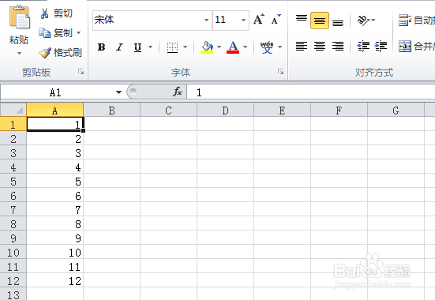Image resolution: width=435 pixels, height=300 pixels.
Task: Open the font size 11 dropdown
Action: click(243, 20)
